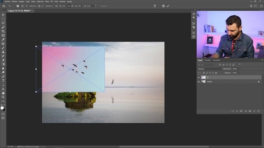Screen dimensions: 264x148
Task: Click the swap foreground/background colors arrow
Action: (x=4, y=105)
